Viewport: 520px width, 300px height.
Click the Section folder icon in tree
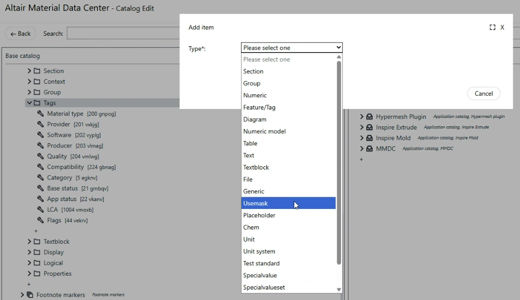37,71
